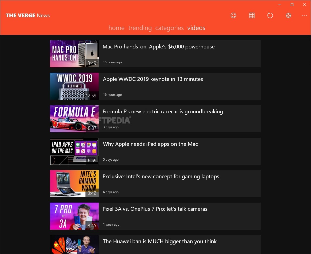Open the iPad Apps on the Mac thumbnail

click(74, 151)
